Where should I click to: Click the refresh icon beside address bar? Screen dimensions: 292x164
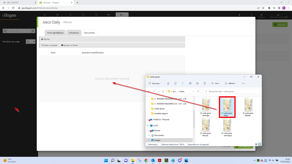(198, 91)
